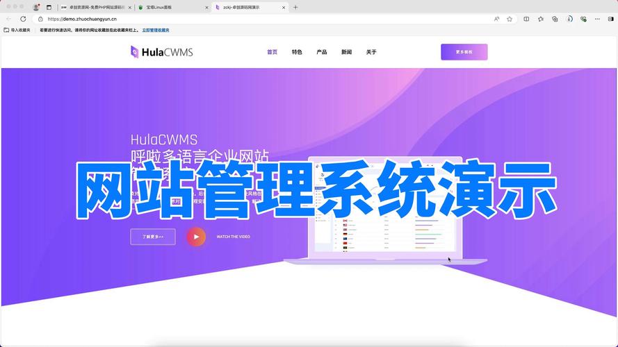This screenshot has height=347, width=618.
Task: Select the 新闻 navigation menu item
Action: click(x=346, y=52)
